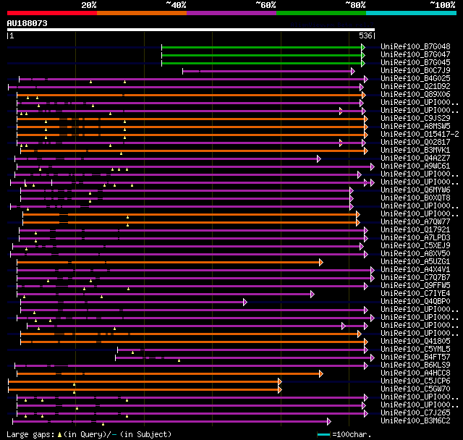Click the red 20% identity legend segment

[52, 13]
